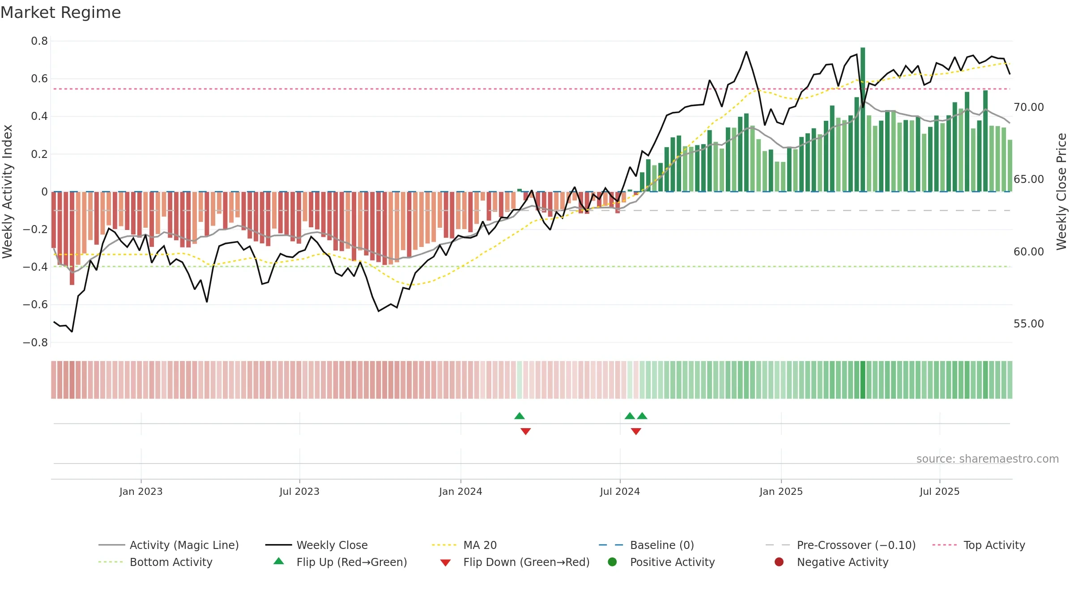
Task: Click the 0.8 activity axis label
Action: 39,41
